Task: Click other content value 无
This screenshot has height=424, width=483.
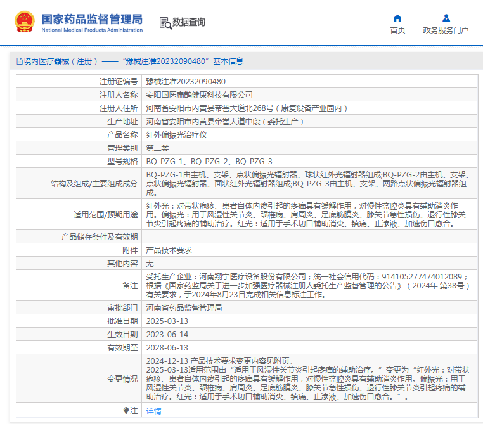Action: pos(150,263)
